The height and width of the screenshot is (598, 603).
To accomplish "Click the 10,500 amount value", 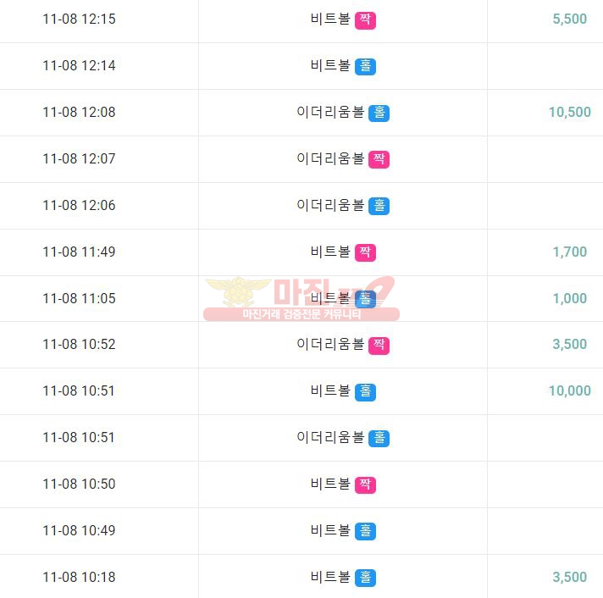I will click(569, 113).
